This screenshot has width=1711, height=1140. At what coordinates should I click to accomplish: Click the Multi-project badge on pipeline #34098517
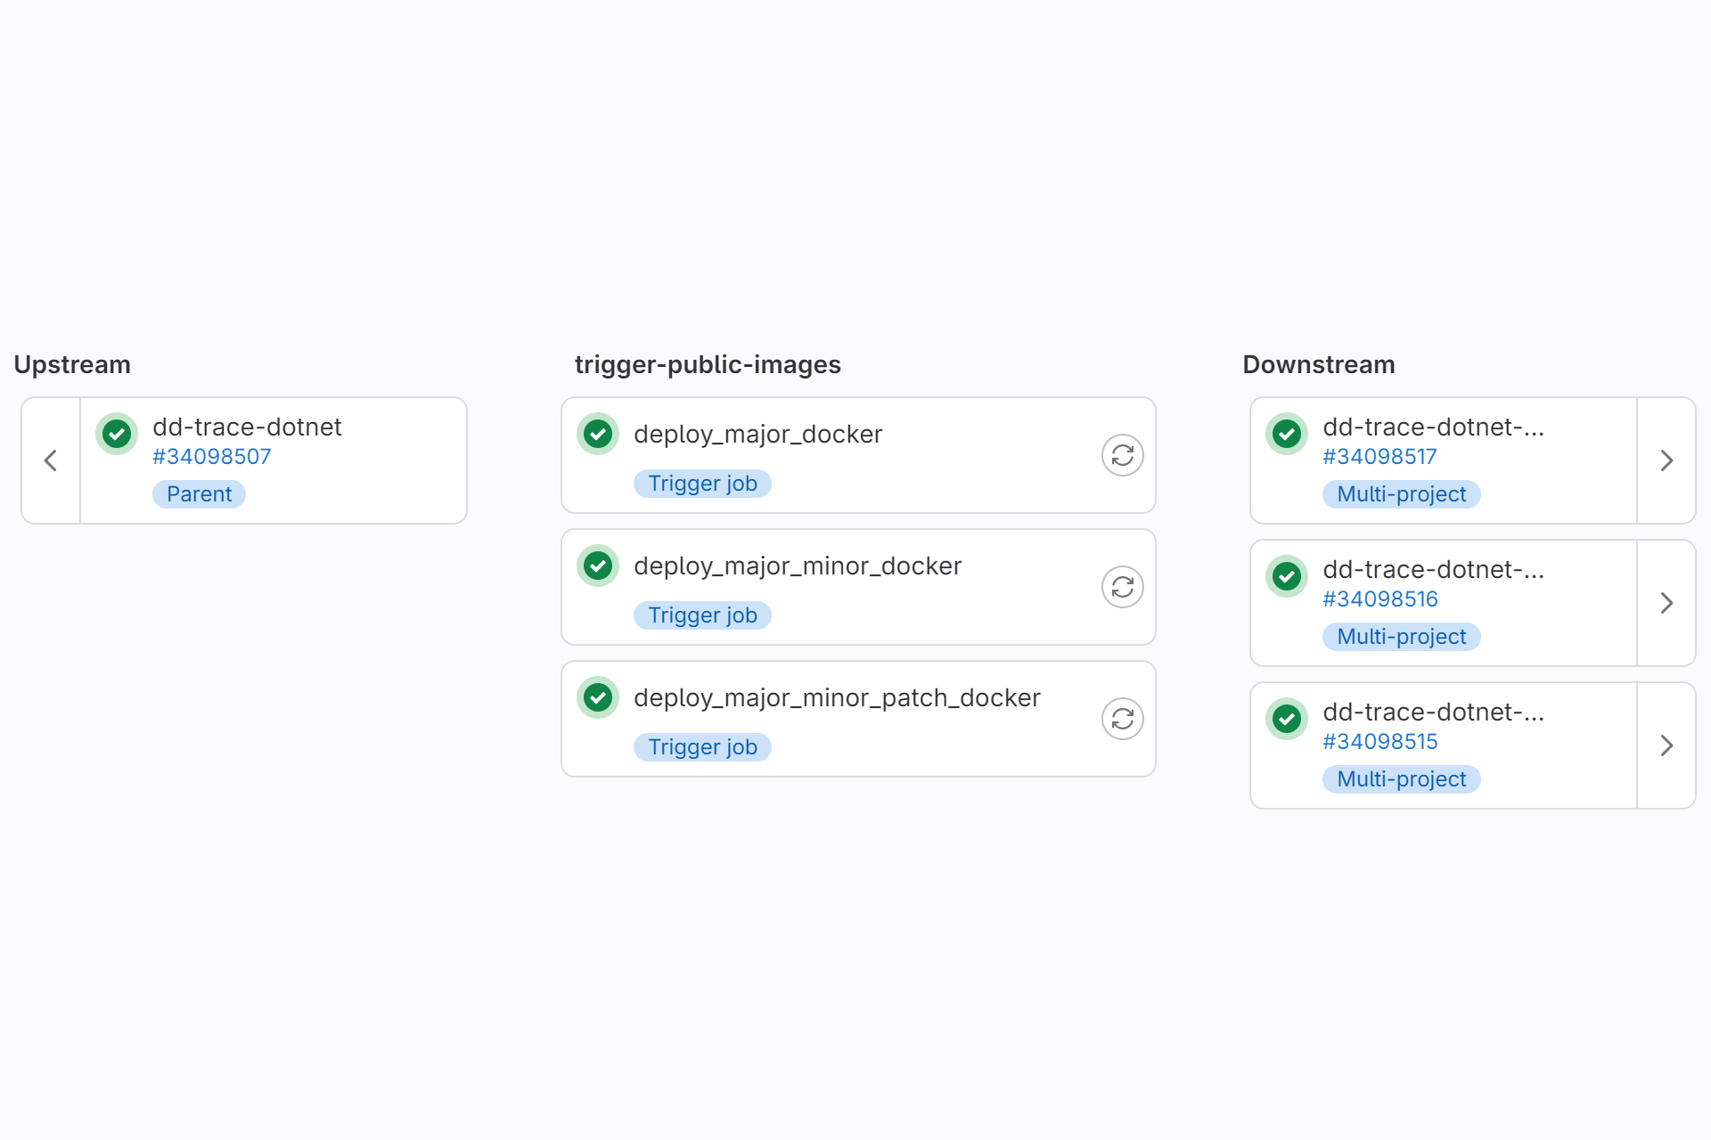(1401, 493)
